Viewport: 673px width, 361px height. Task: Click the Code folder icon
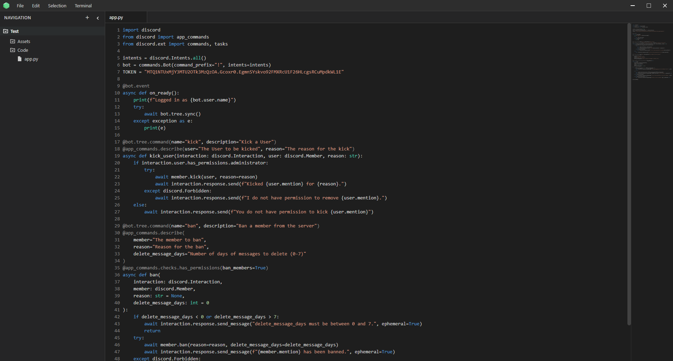coord(13,50)
